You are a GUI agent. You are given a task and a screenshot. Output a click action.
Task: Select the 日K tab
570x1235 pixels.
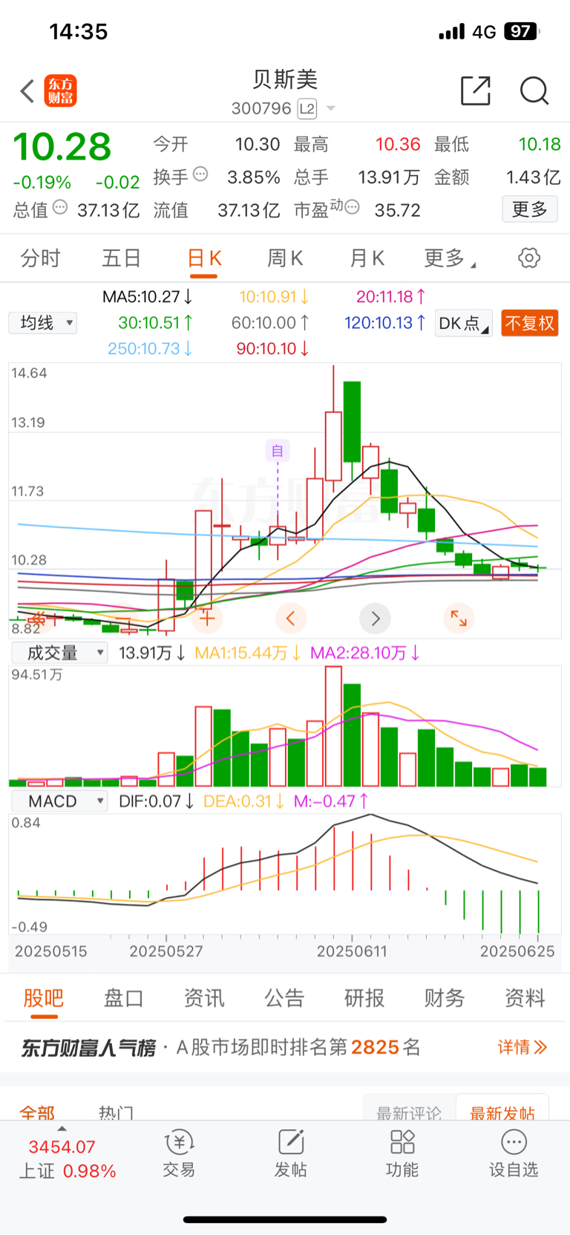point(204,258)
